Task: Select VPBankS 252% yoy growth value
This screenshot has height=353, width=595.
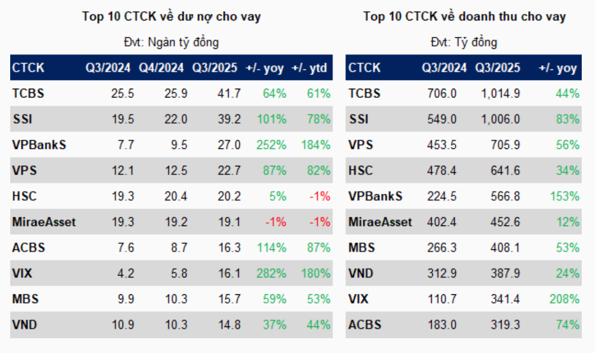Action: 274,145
